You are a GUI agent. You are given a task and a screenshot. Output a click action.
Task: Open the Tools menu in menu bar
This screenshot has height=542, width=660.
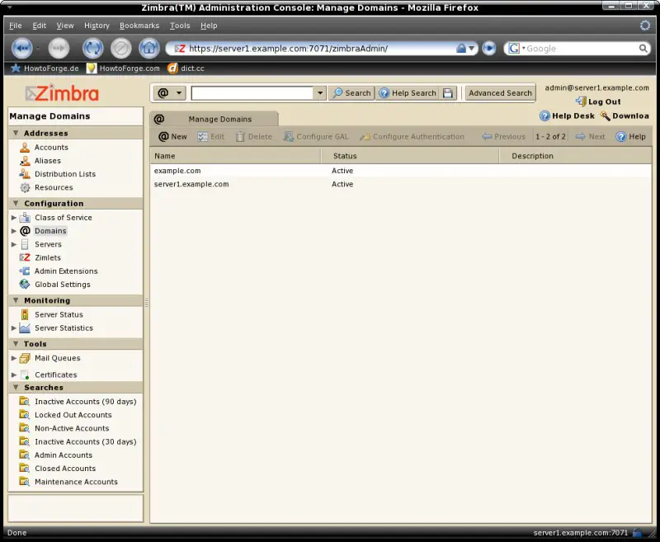click(x=180, y=26)
